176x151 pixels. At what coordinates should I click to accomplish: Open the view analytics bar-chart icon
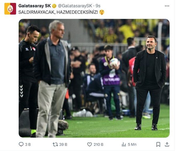coord(124,144)
